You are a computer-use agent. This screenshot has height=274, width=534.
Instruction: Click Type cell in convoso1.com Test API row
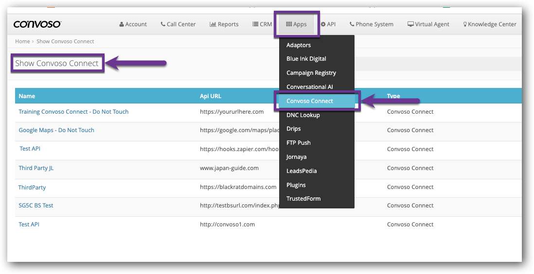pos(410,224)
